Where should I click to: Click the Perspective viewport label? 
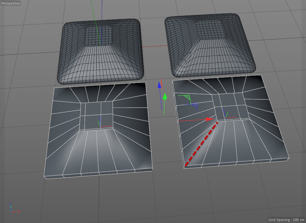[x=11, y=3]
